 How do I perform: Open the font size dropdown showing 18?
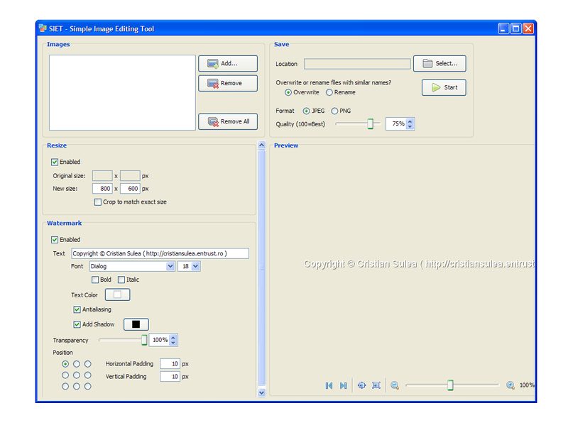(x=189, y=266)
